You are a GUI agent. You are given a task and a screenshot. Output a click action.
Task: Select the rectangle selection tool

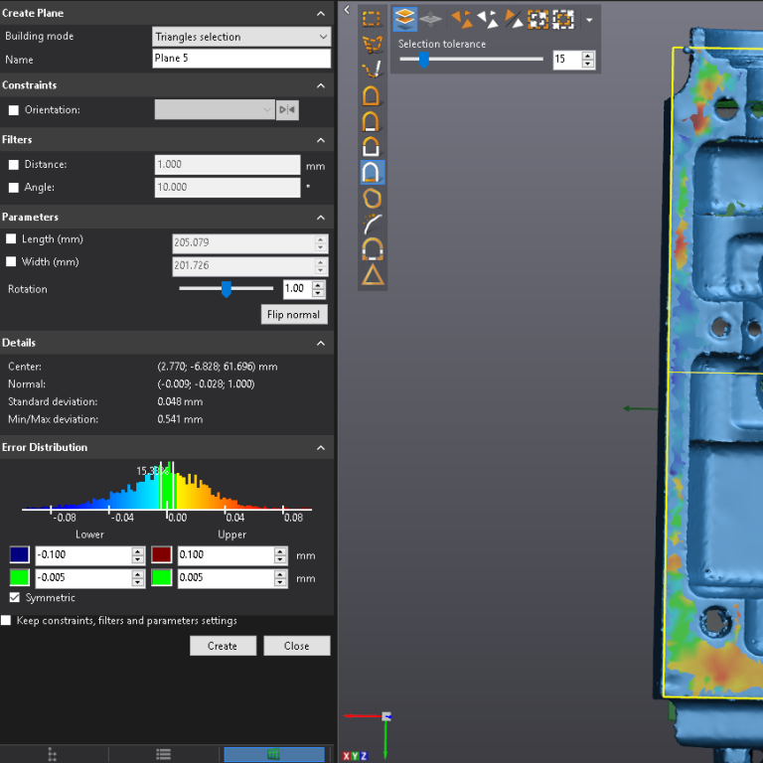click(372, 18)
